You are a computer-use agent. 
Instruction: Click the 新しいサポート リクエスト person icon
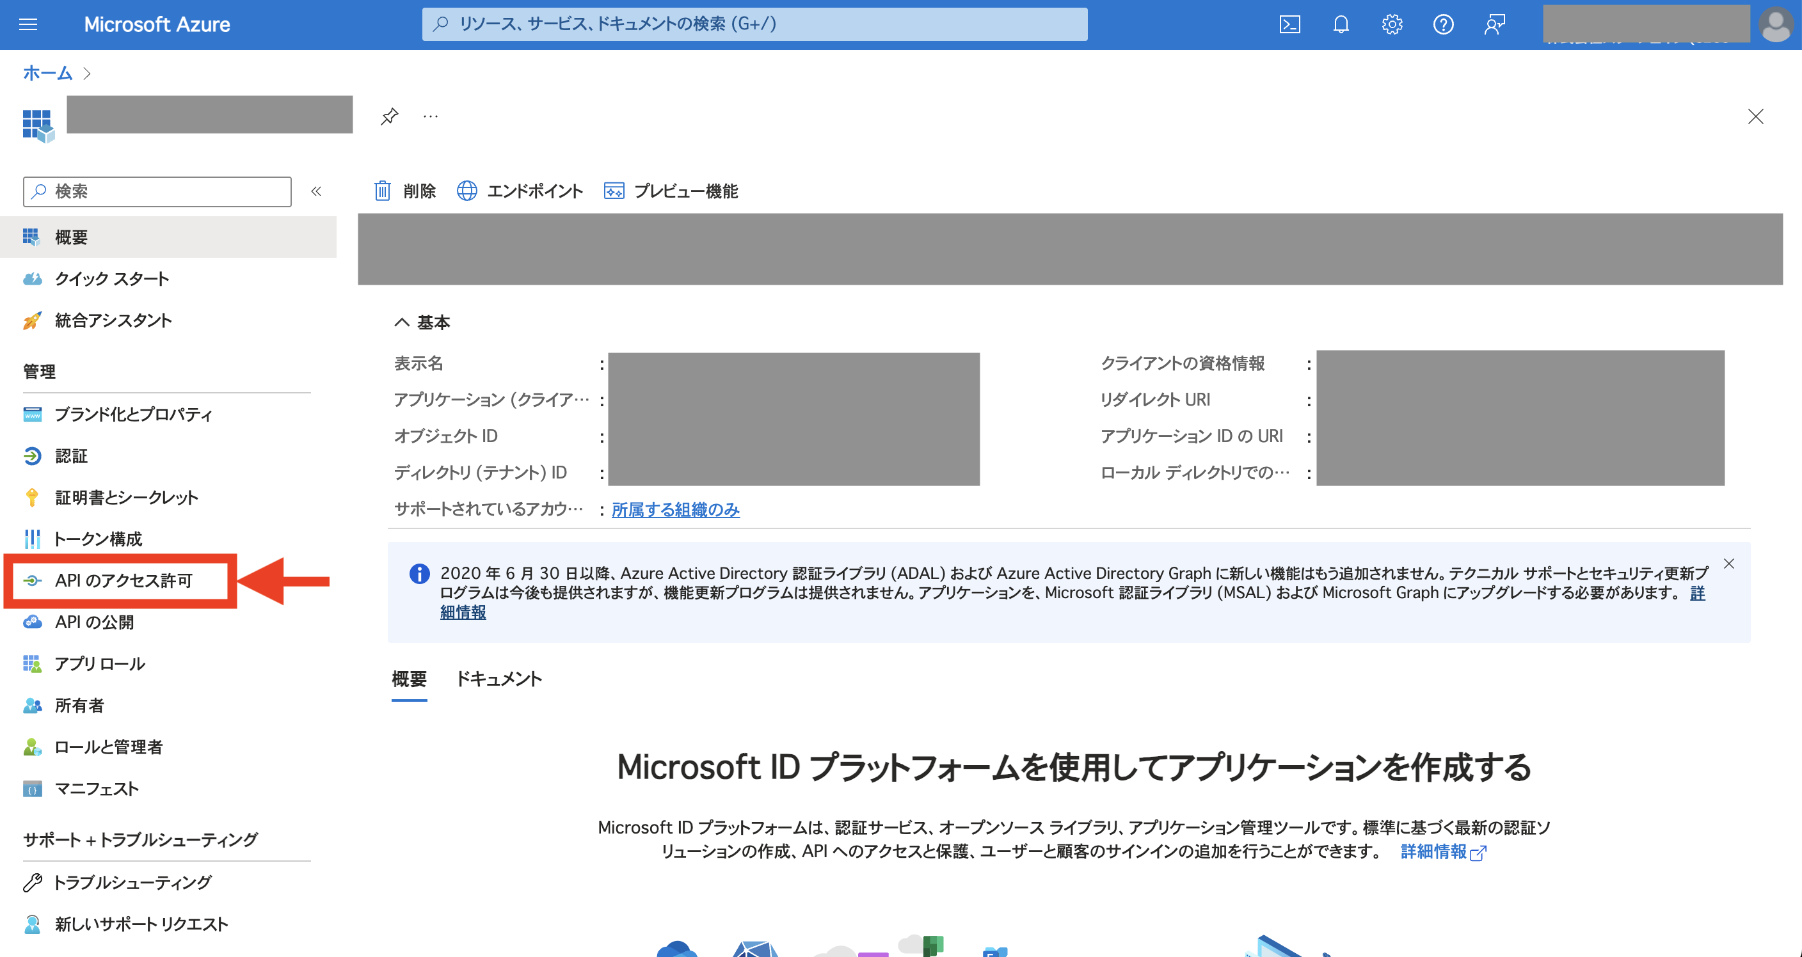(x=32, y=924)
